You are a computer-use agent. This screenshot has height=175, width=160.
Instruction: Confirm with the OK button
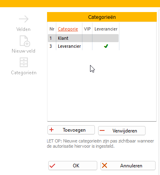tap(73, 166)
